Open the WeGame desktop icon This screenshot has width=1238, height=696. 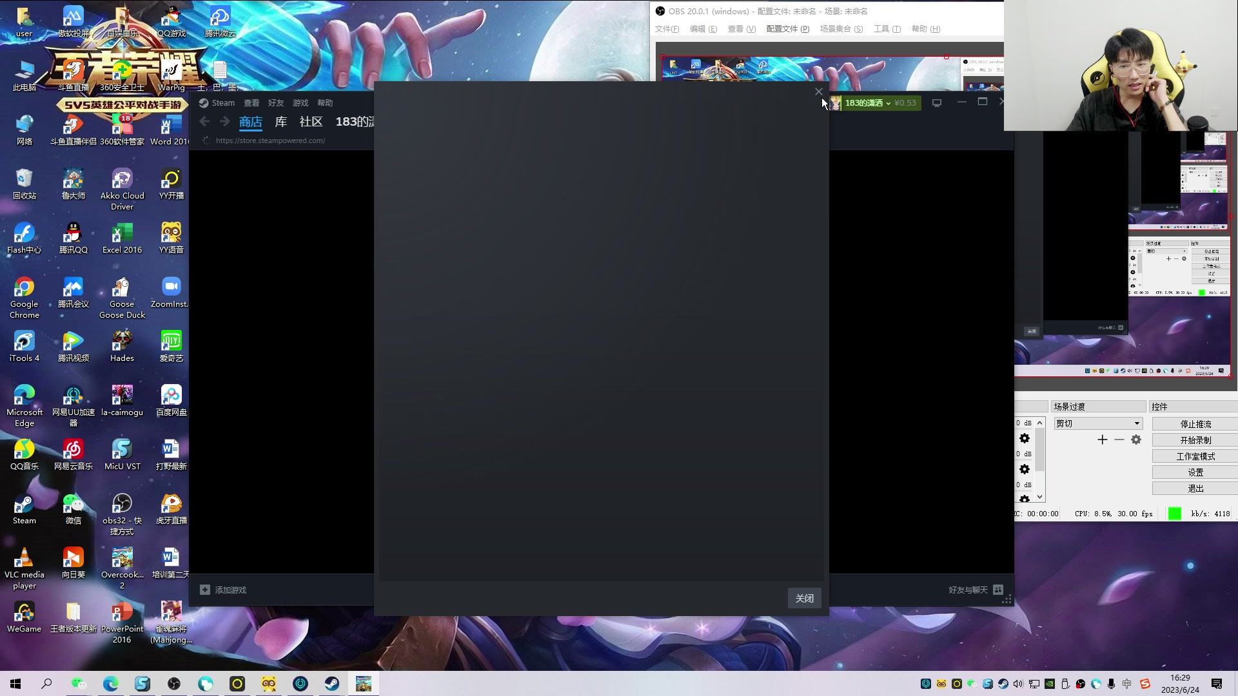pyautogui.click(x=25, y=617)
